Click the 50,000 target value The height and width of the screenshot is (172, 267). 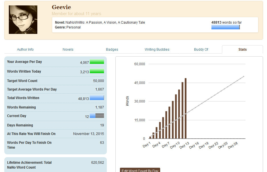[98, 81]
